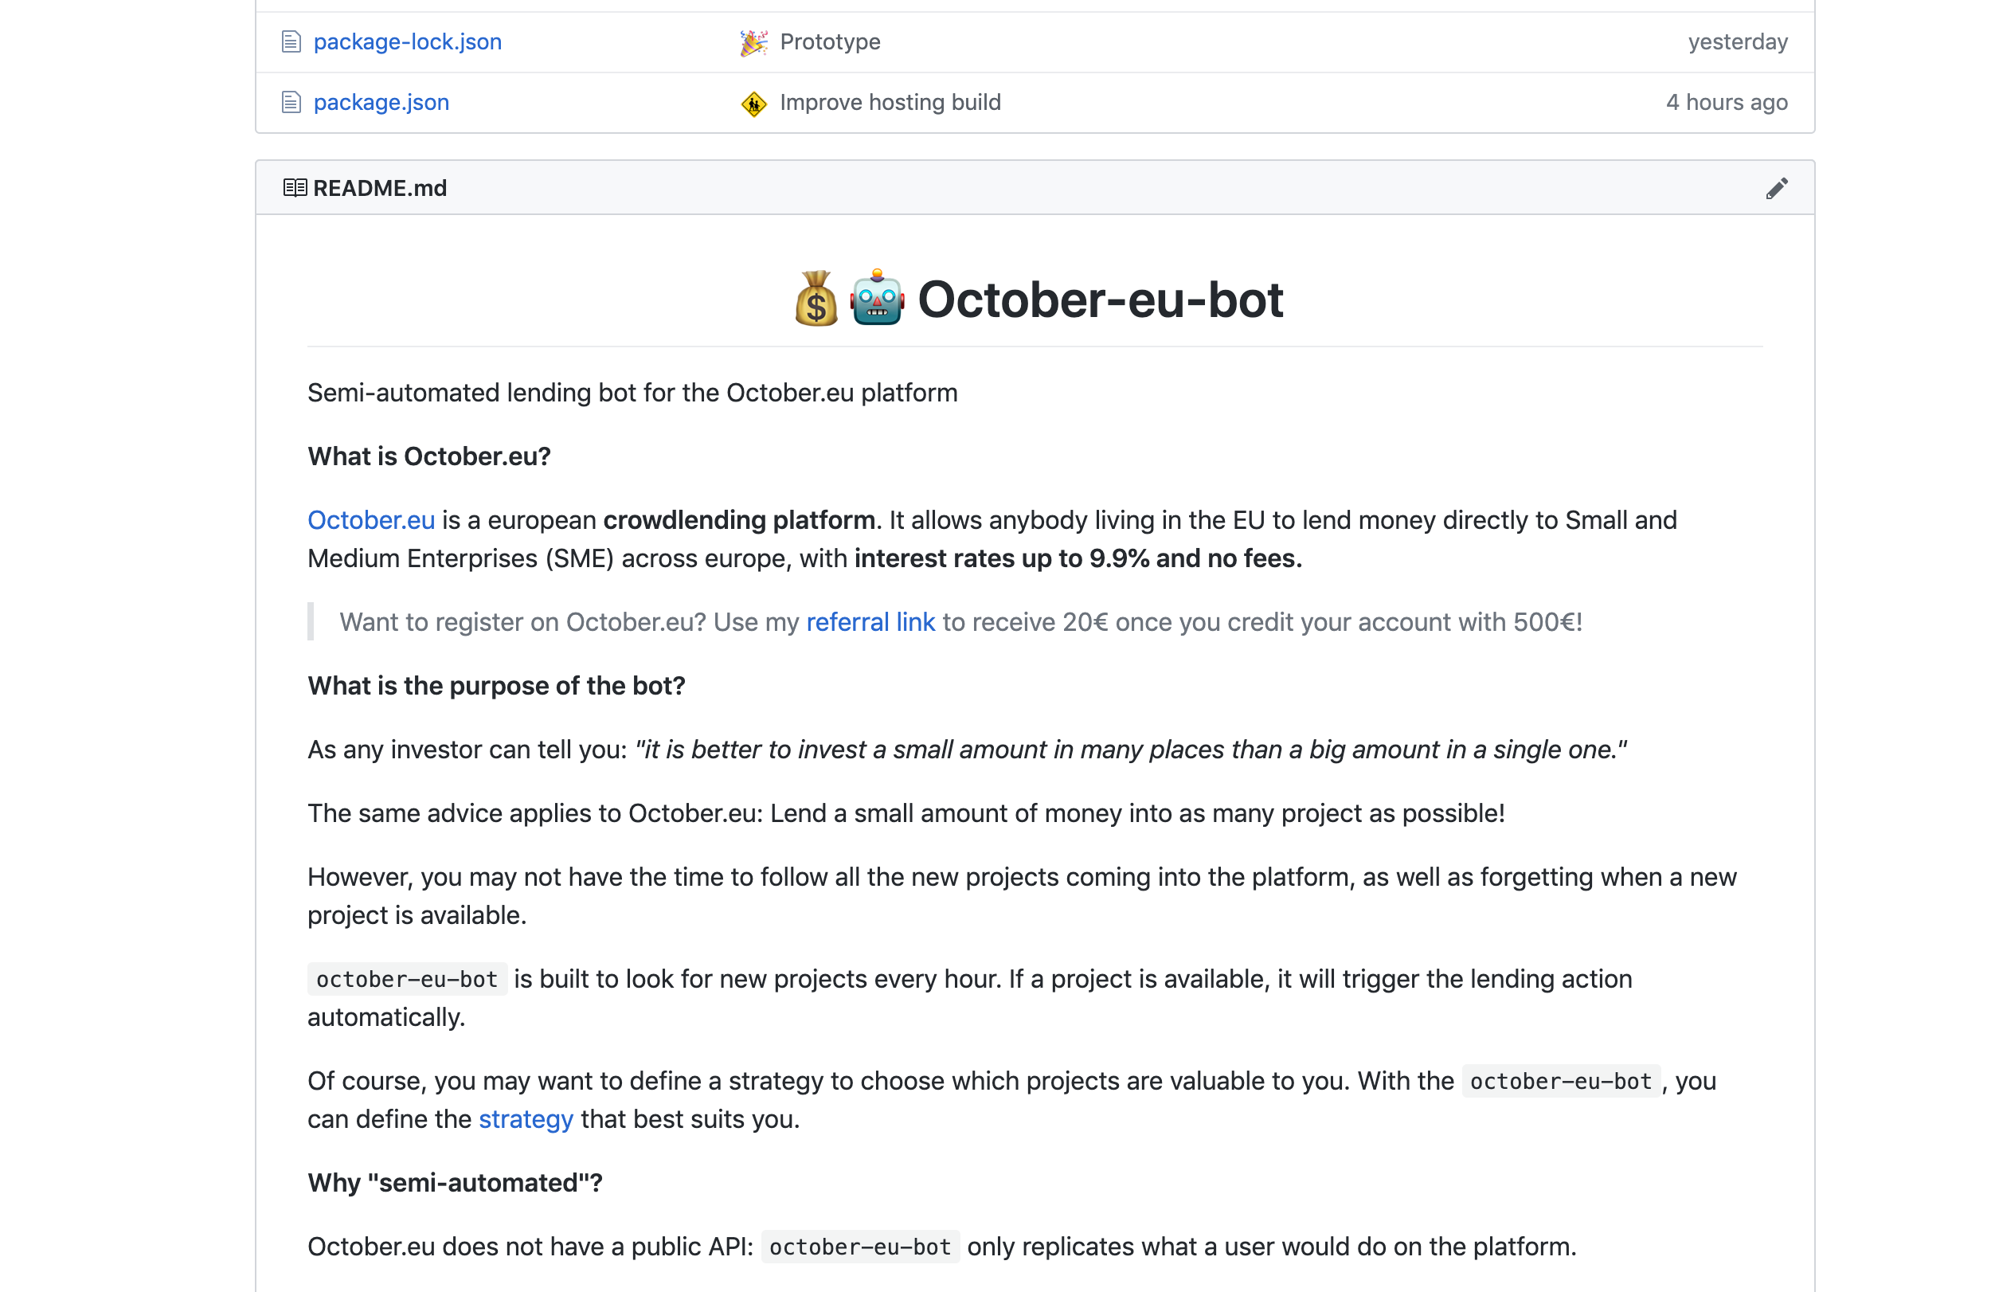The height and width of the screenshot is (1292, 1991).
Task: Open the Improve hosting build commit
Action: point(890,102)
